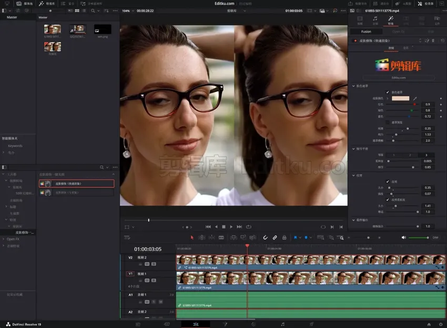Click the skin color eyedropper picker
The image size is (447, 328).
pos(415,98)
